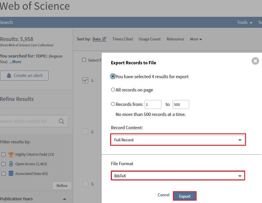Select the 'All records on page' radio option

pos(113,90)
